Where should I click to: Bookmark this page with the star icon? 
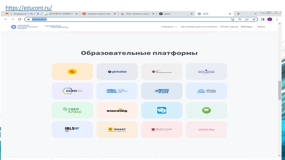[254, 19]
